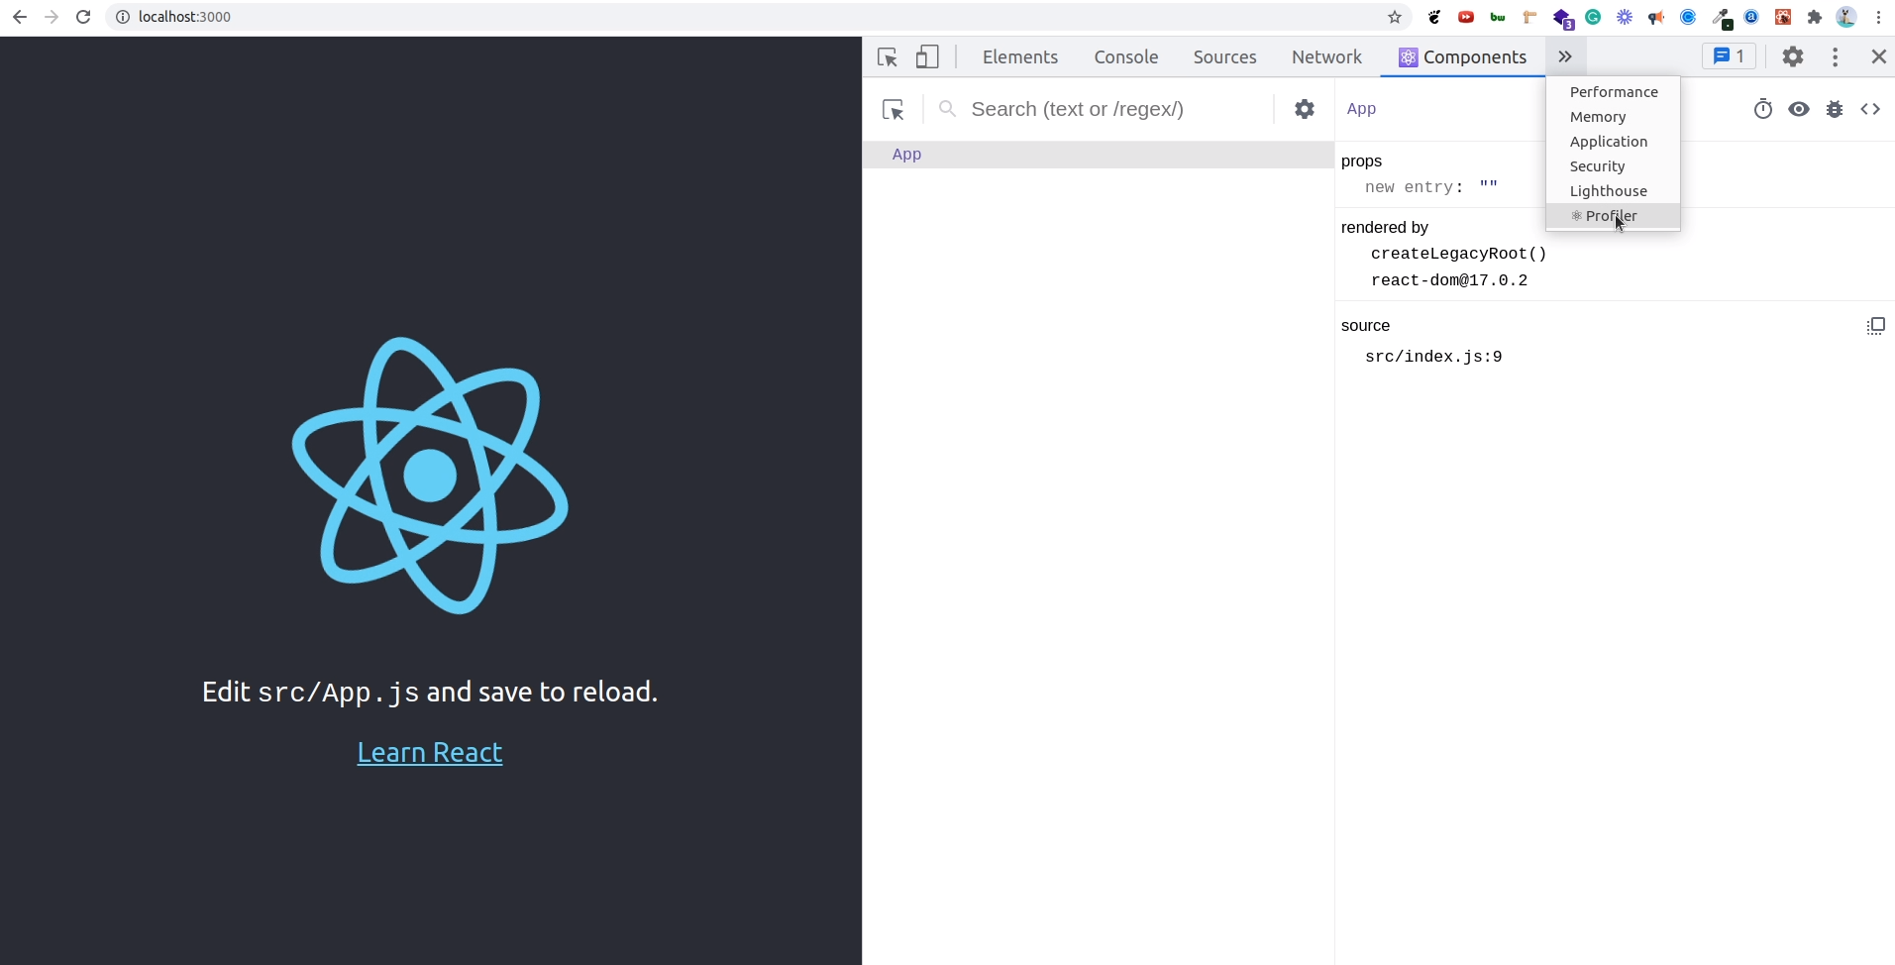Switch to the Sources tab

(x=1224, y=57)
